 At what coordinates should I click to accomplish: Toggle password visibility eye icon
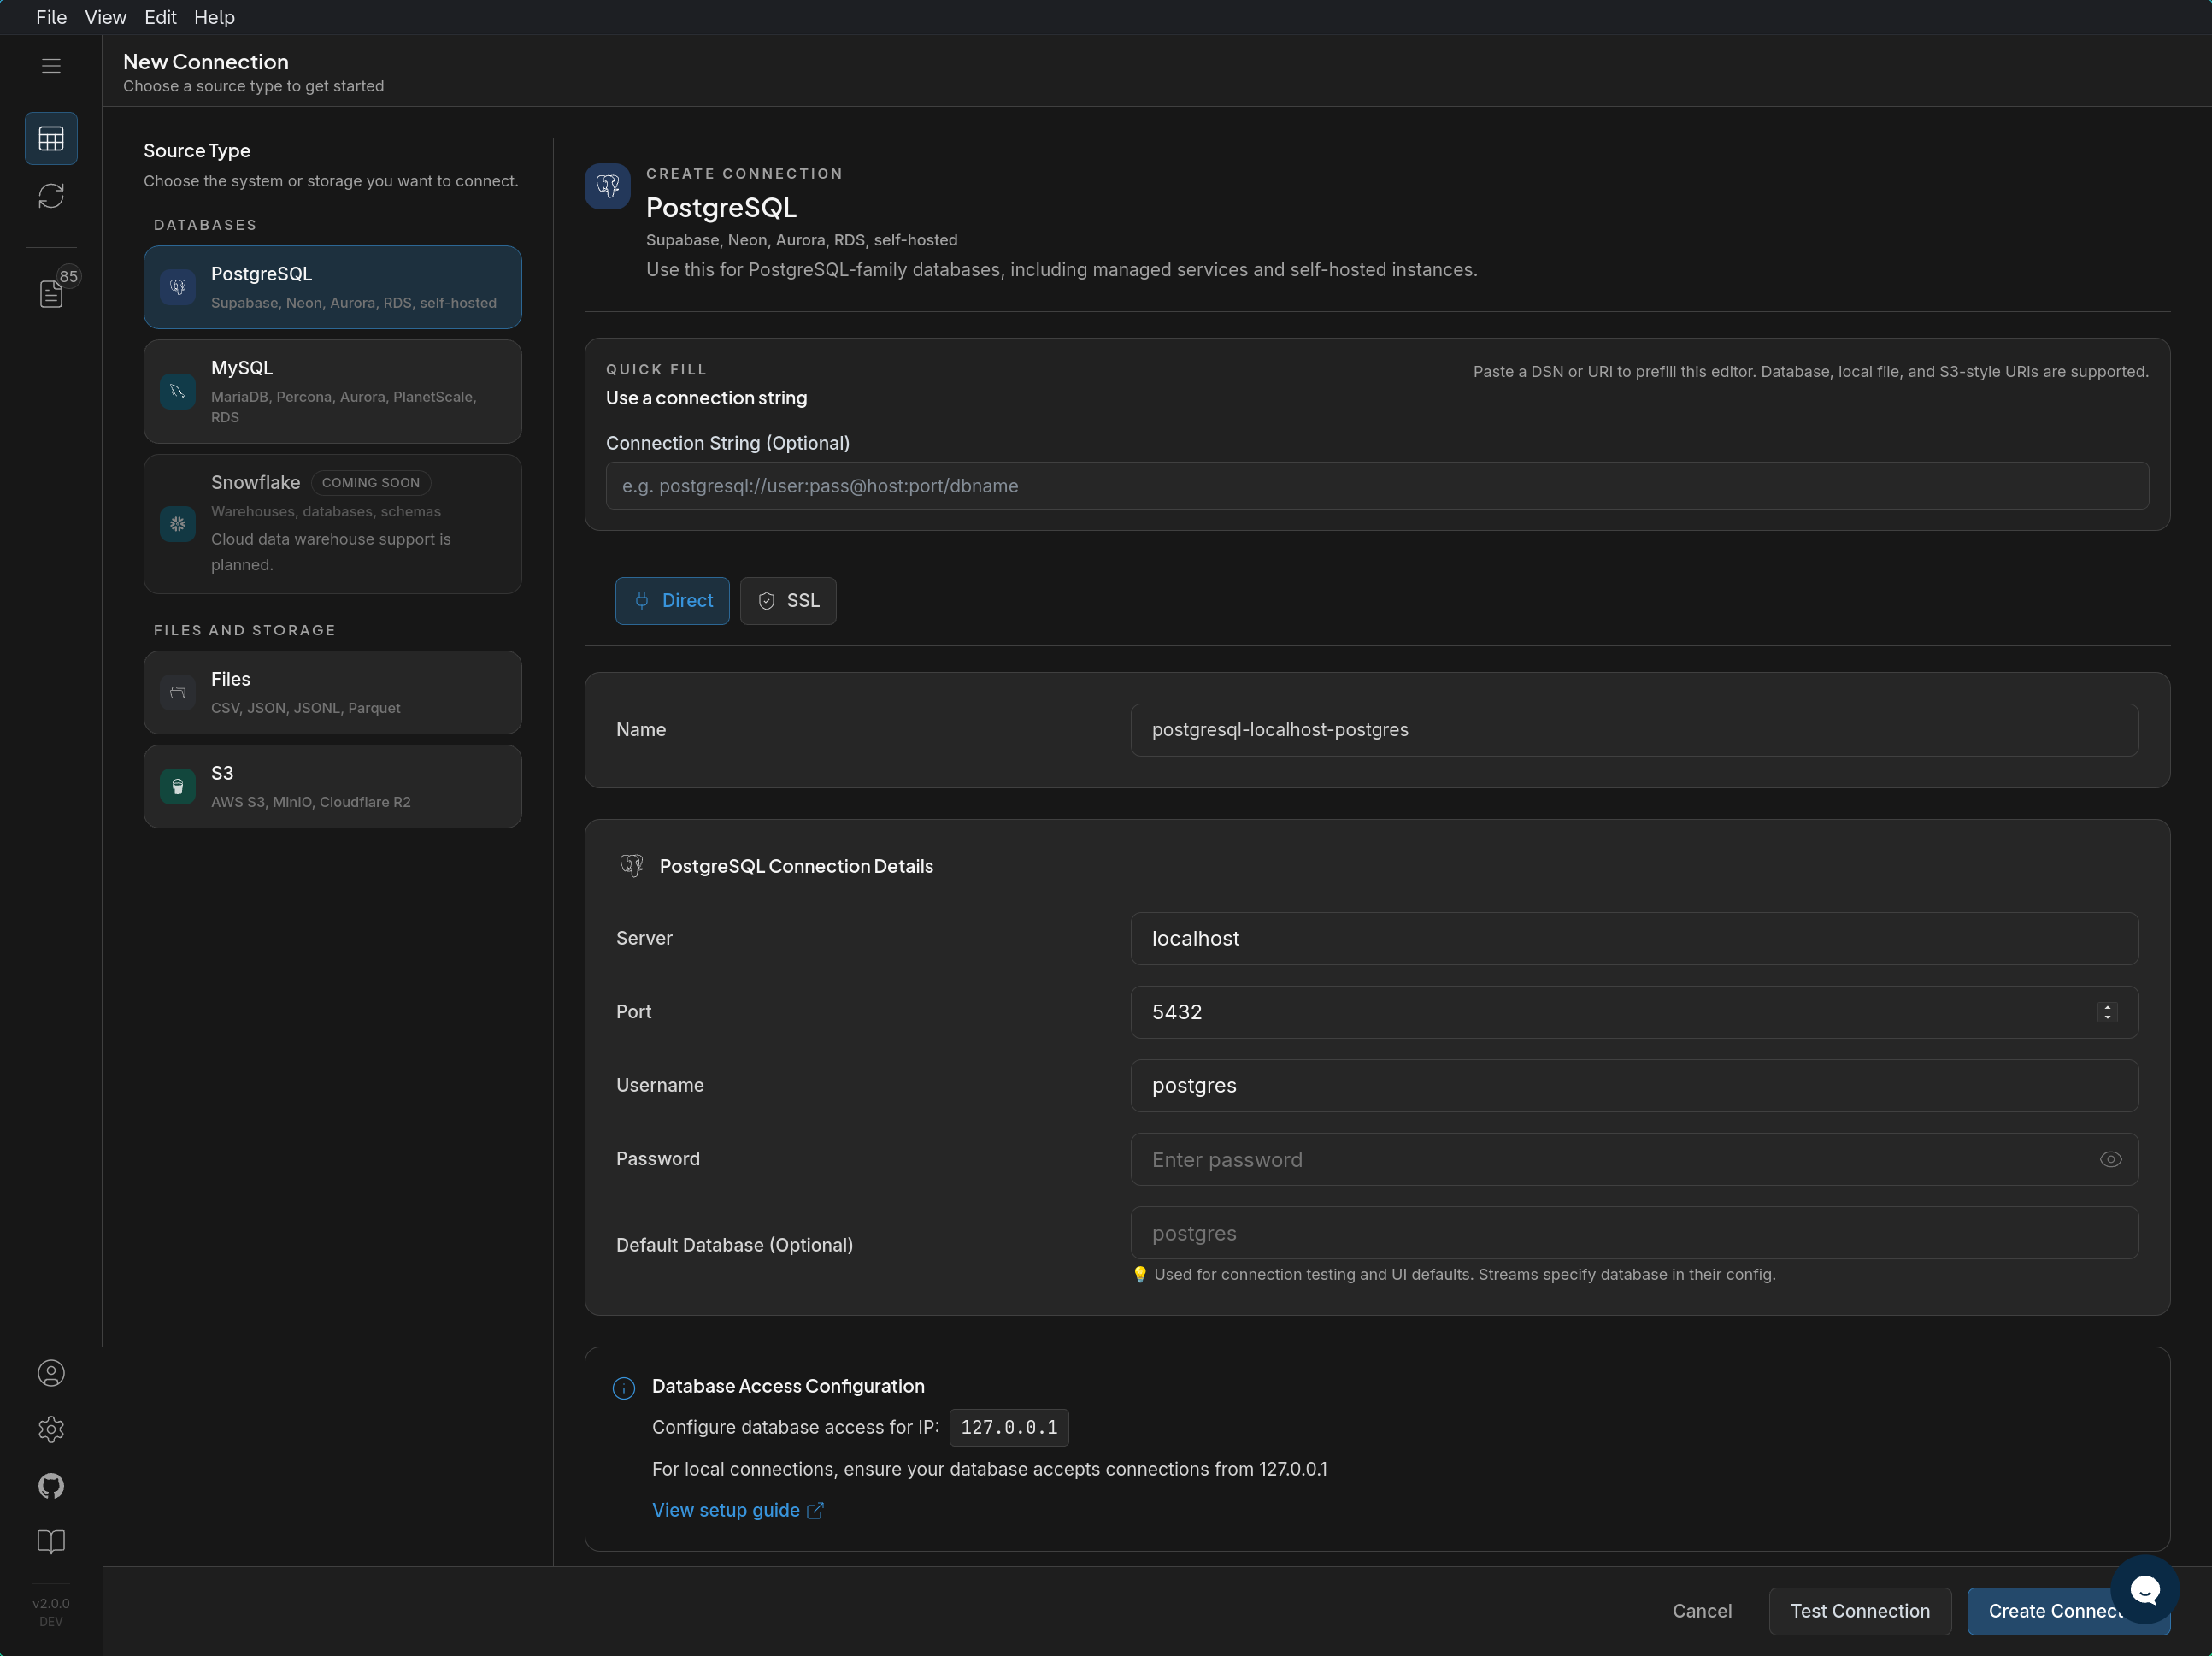(x=2110, y=1159)
